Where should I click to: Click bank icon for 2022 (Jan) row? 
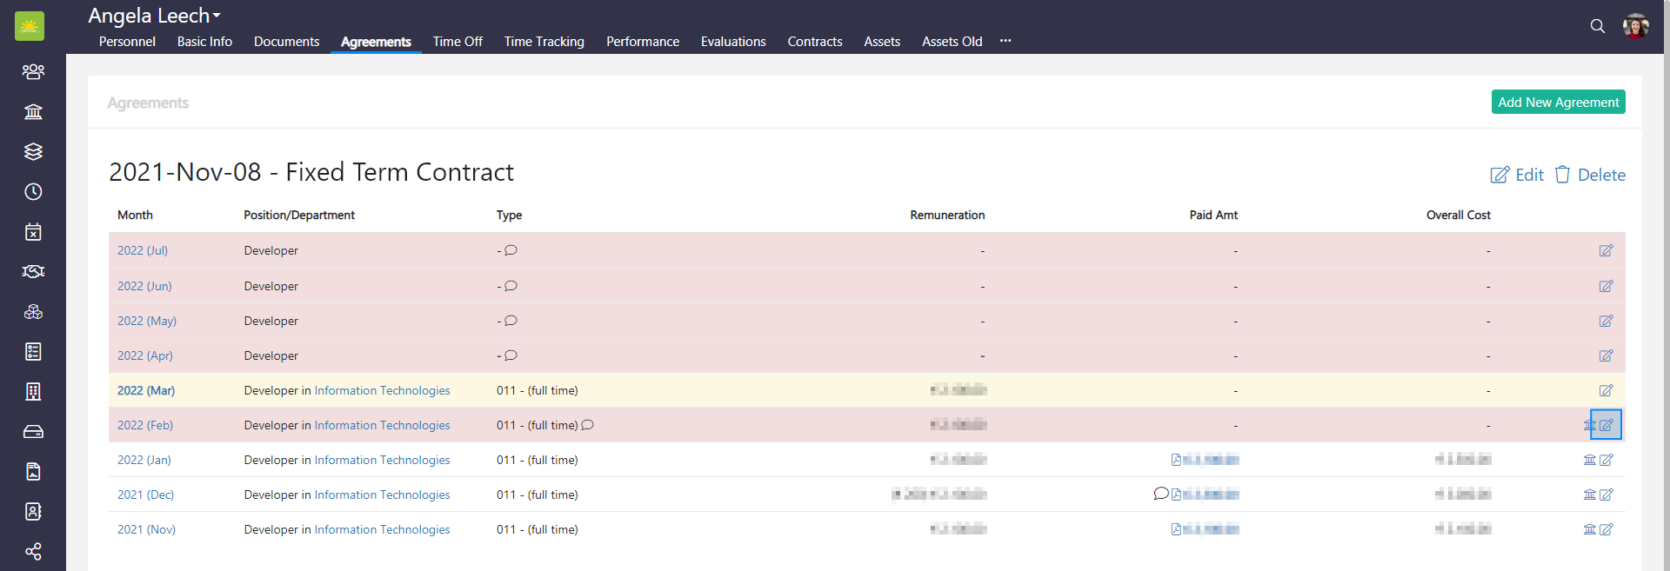pyautogui.click(x=1589, y=460)
